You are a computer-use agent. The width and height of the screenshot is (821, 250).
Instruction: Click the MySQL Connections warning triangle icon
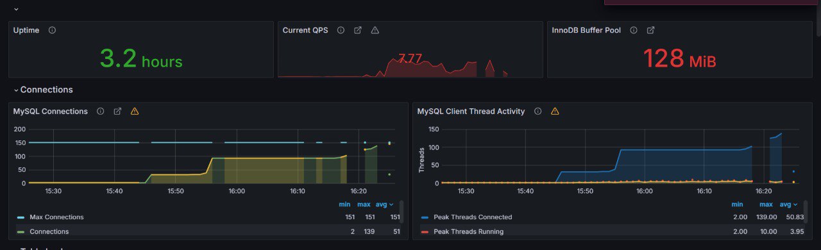pos(135,111)
